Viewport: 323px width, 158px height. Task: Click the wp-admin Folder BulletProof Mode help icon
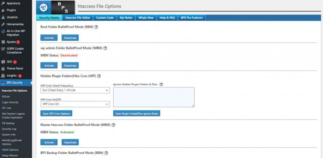[105, 48]
